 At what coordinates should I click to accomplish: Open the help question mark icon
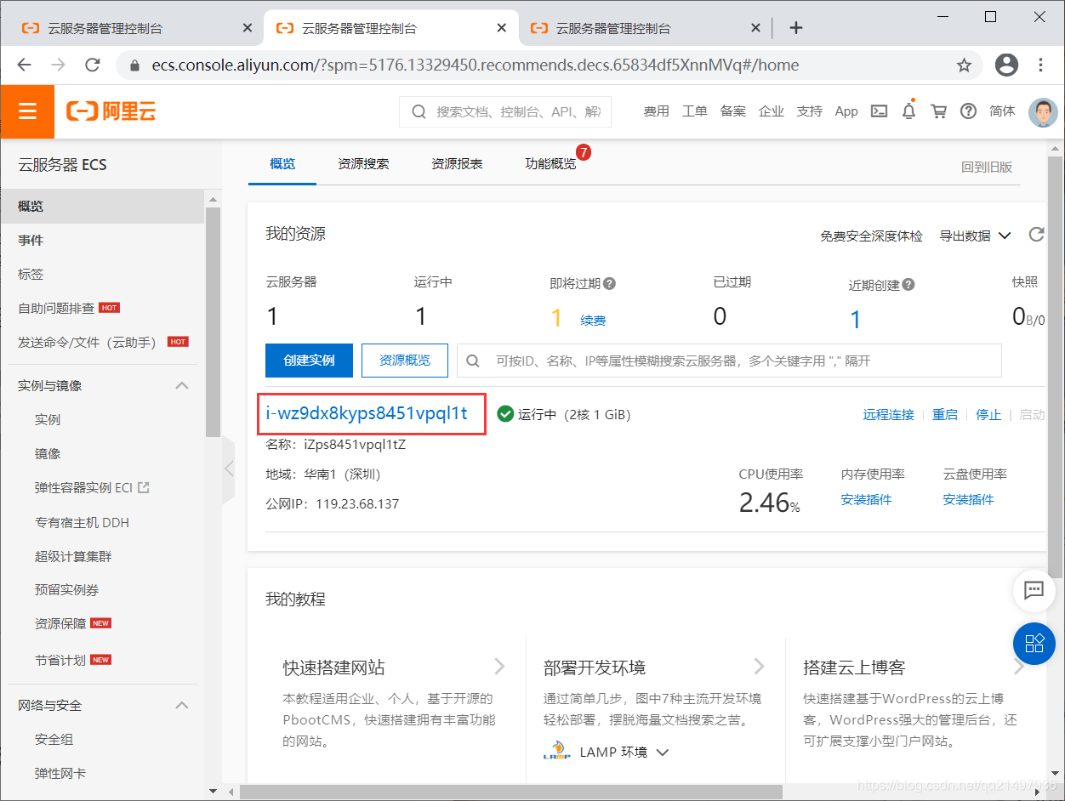968,111
